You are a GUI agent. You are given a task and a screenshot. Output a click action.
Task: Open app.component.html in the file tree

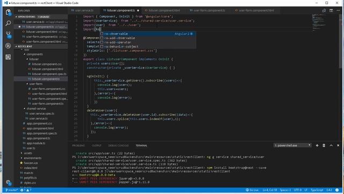(x=41, y=128)
